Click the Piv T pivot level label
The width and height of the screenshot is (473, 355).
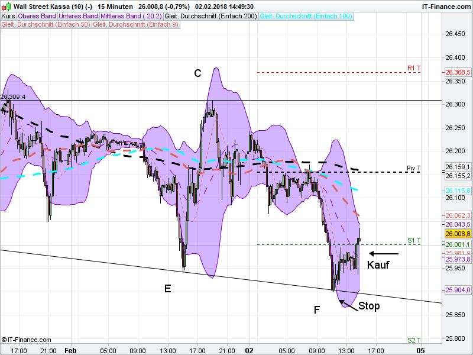(412, 169)
